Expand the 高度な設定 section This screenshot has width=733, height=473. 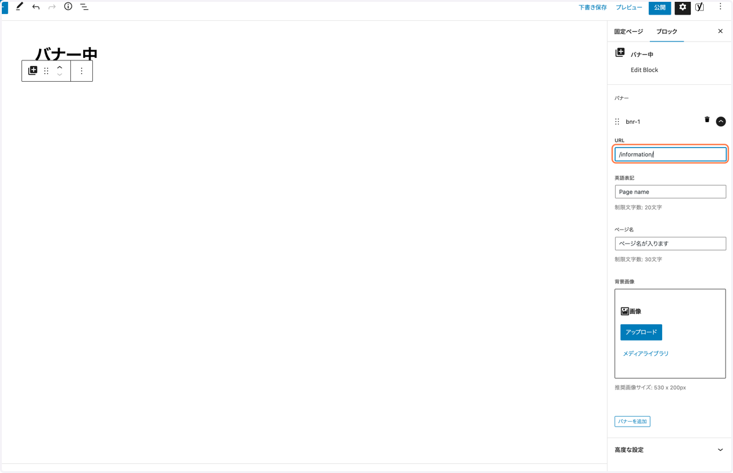click(x=670, y=450)
